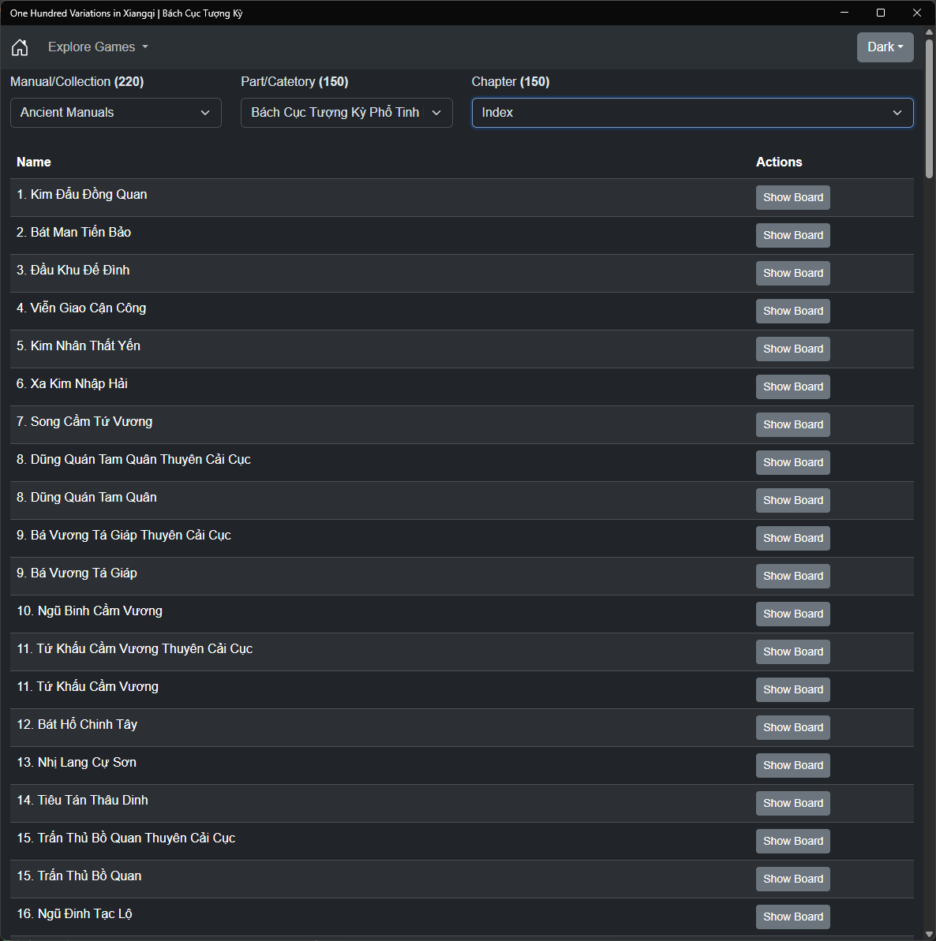The image size is (936, 941).
Task: Select the text '16. Ngũ Đinh Tạc Lộ'
Action: click(x=74, y=914)
